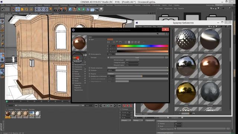Screen dimensions: 238x134
Task: Select the highlighted HSV mode icon in the color picker
Action: point(129,42)
